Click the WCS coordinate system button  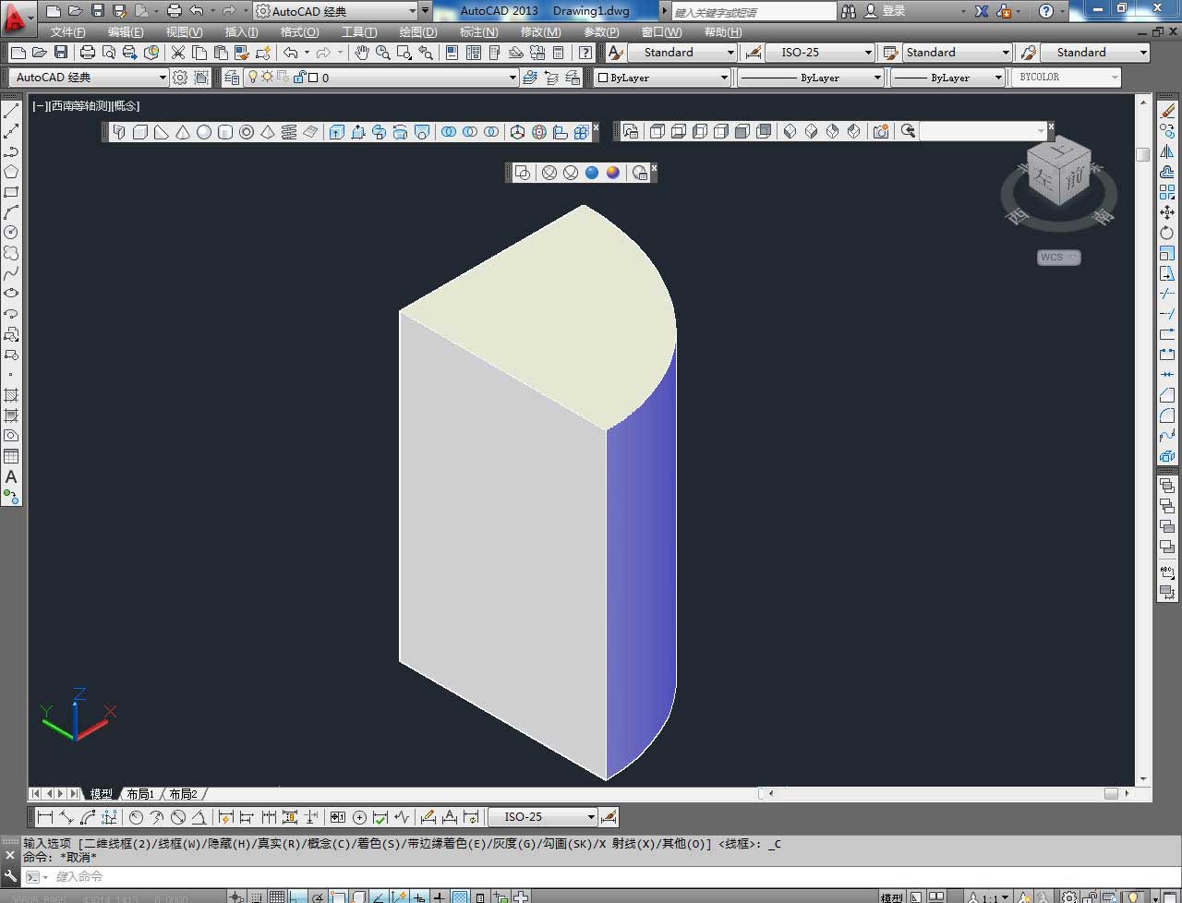[1058, 258]
